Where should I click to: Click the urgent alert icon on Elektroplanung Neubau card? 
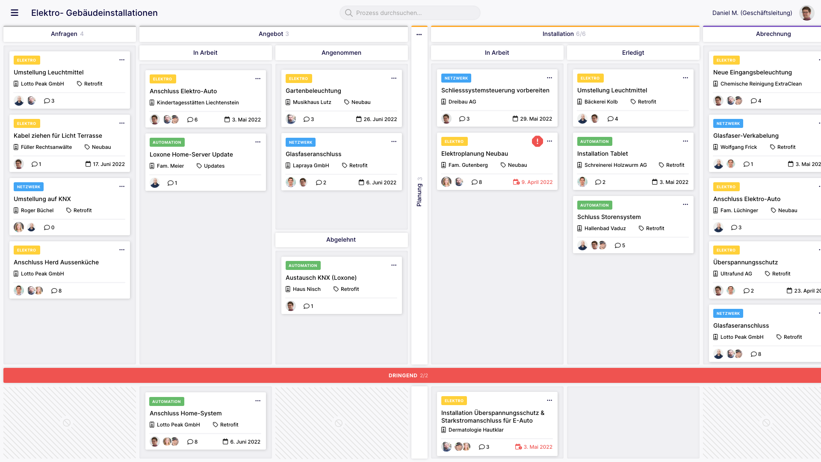click(x=537, y=141)
